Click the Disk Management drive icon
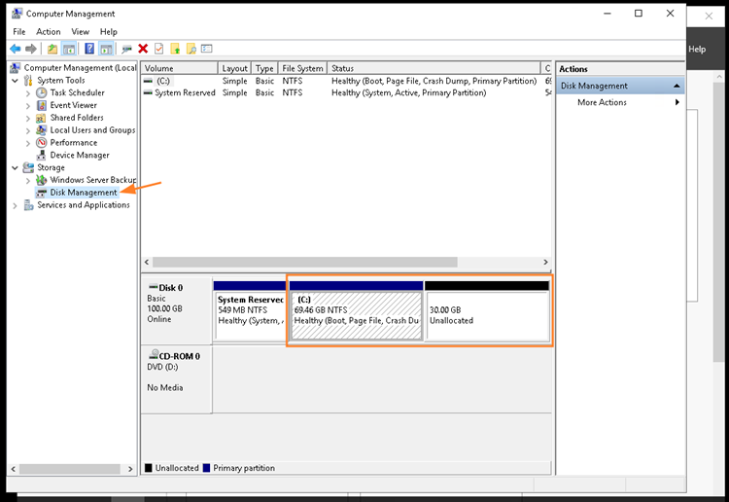This screenshot has width=729, height=502. [42, 193]
